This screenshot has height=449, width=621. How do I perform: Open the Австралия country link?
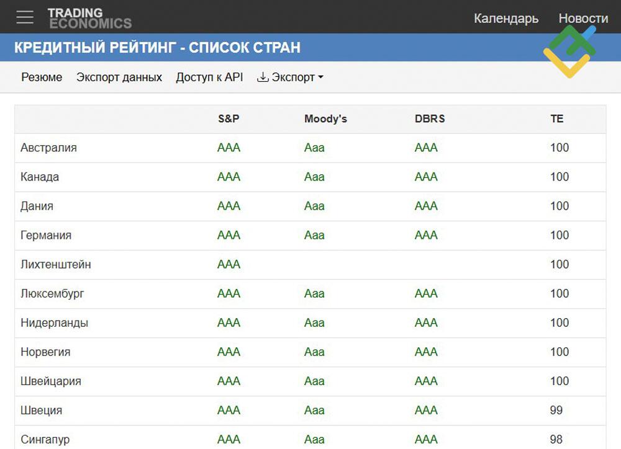[48, 148]
